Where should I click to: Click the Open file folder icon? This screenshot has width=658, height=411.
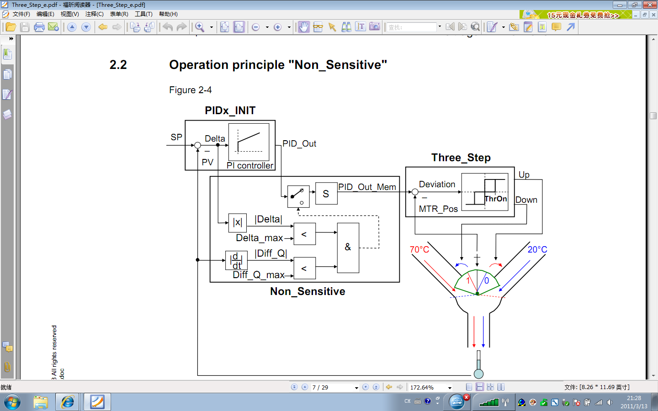coord(11,27)
